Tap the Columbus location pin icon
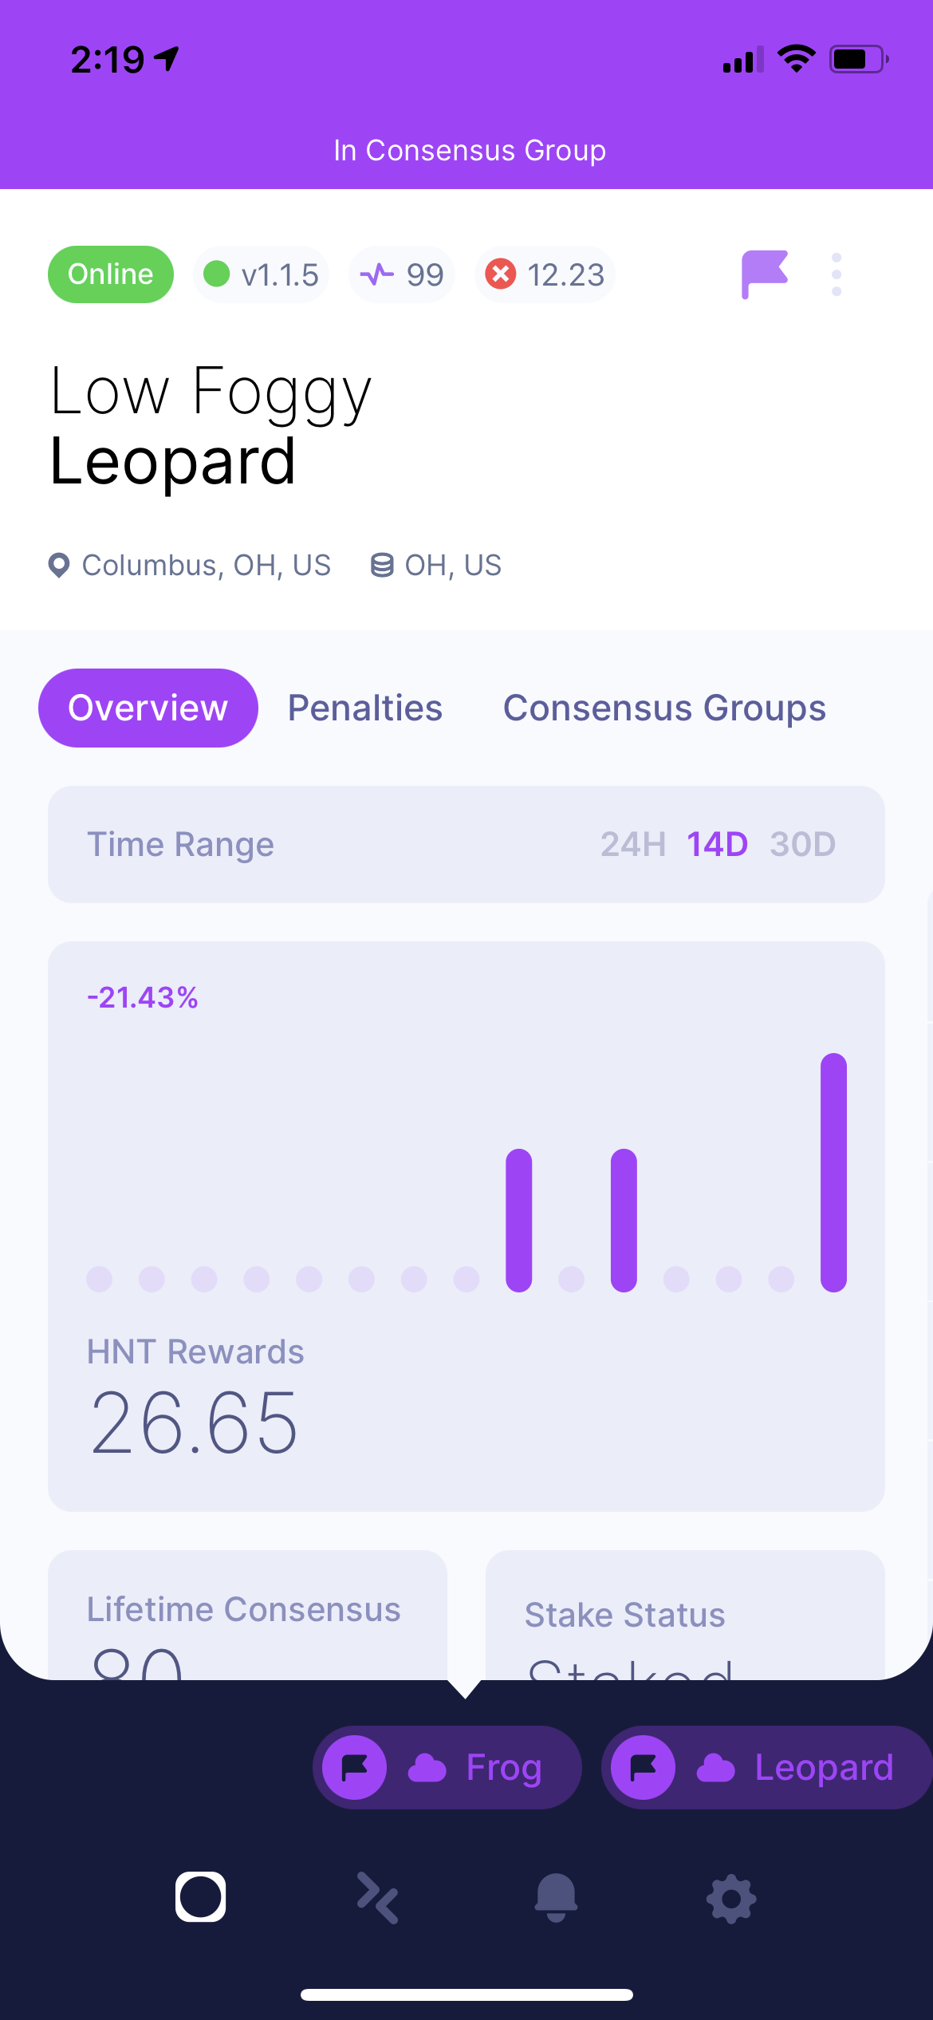Viewport: 933px width, 2020px height. [x=59, y=565]
